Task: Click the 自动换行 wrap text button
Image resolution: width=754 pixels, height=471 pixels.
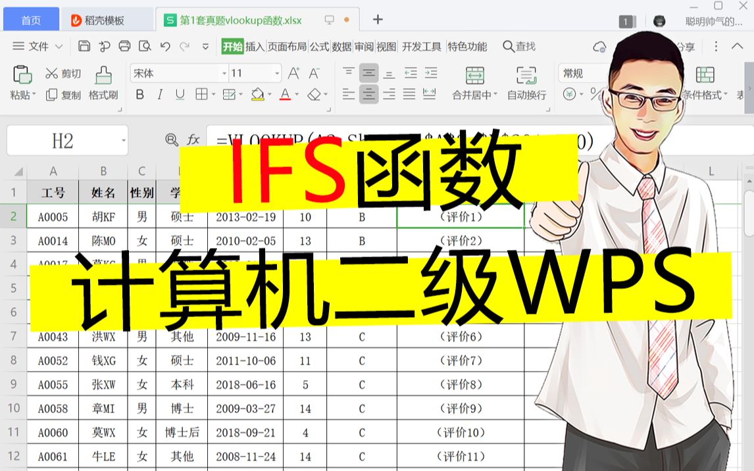Action: pos(526,83)
